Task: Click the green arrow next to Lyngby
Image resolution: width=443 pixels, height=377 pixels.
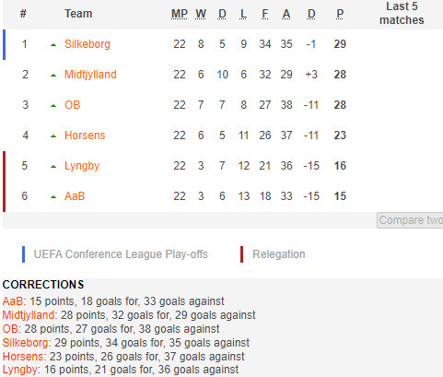Action: pos(53,167)
